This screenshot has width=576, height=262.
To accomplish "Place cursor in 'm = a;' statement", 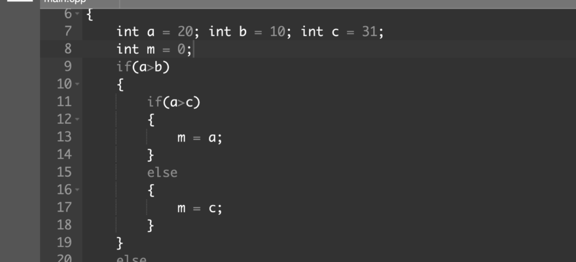I will [200, 138].
